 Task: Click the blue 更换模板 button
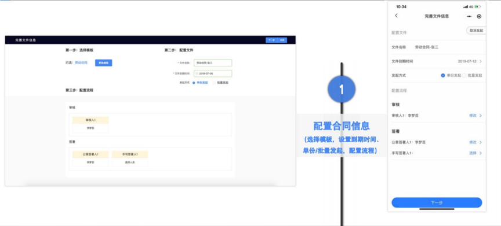pos(104,62)
